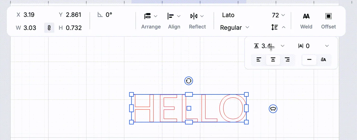Screen dimensions: 357x140
Task: Click the rotate handle above text
Action: (189, 81)
